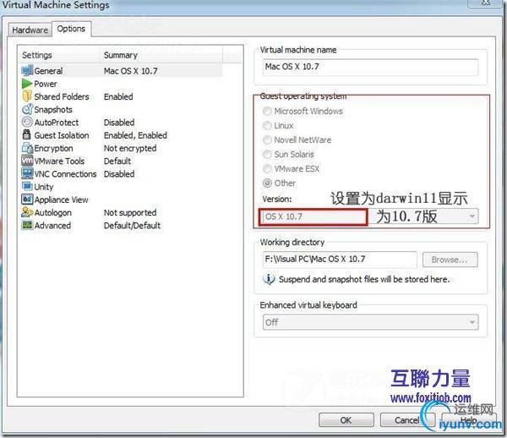The width and height of the screenshot is (507, 438).
Task: Click the Advanced chip icon
Action: [27, 225]
